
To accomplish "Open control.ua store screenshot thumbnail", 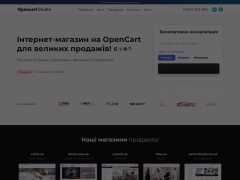I will click(120, 171).
